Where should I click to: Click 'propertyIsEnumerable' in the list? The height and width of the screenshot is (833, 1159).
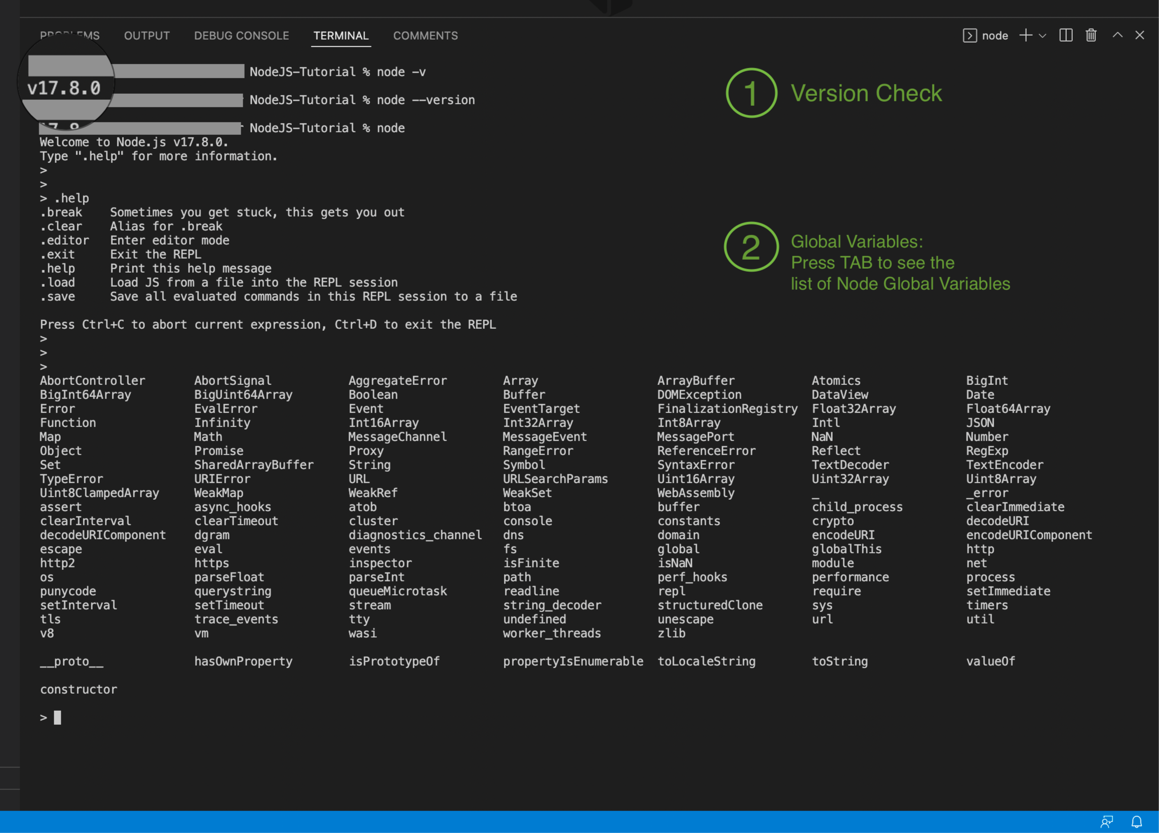pos(573,661)
